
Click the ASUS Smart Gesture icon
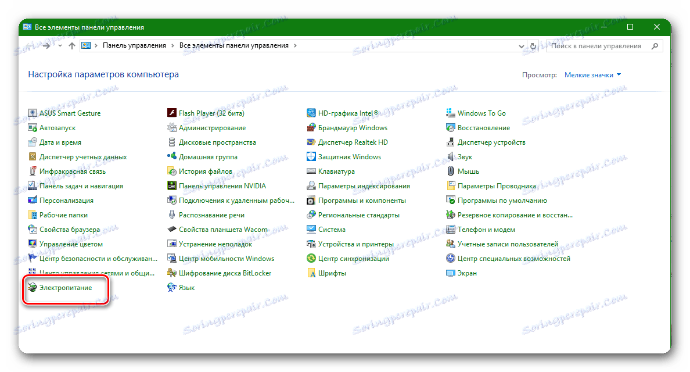32,113
